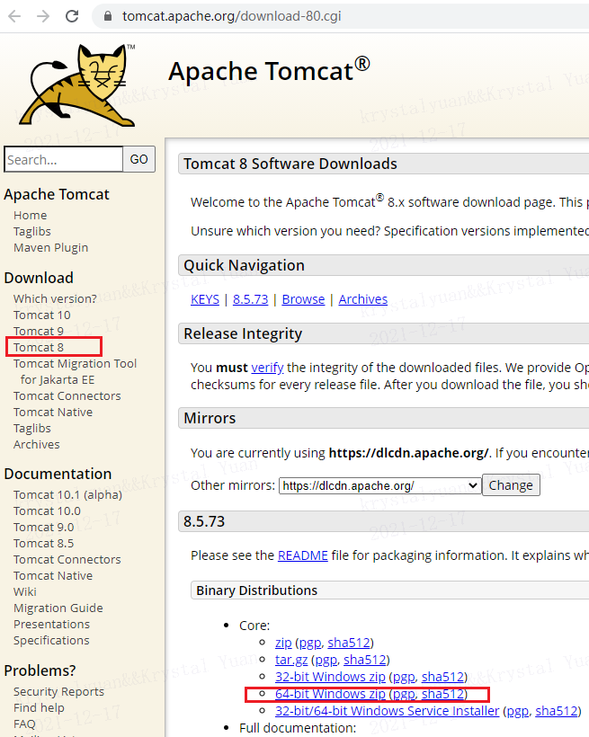Click the GO search button

[x=138, y=159]
